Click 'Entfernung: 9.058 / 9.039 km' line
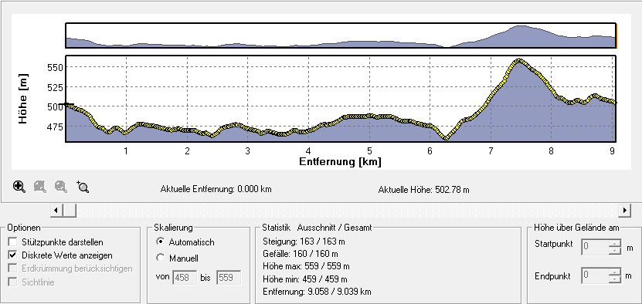The width and height of the screenshot is (642, 304). [x=317, y=292]
